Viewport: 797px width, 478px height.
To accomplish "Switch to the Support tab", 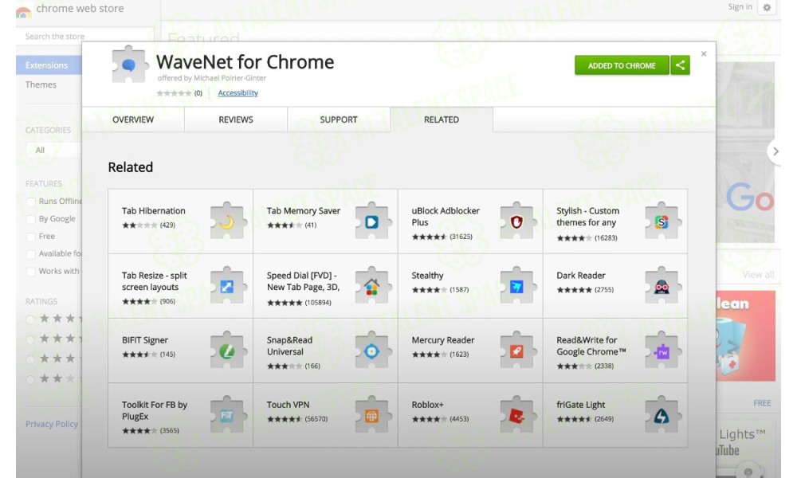I will click(339, 119).
